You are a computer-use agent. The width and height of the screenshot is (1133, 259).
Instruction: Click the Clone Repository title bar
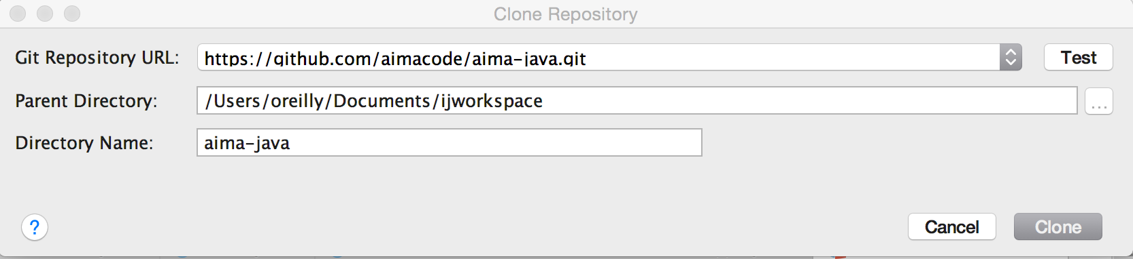click(566, 14)
